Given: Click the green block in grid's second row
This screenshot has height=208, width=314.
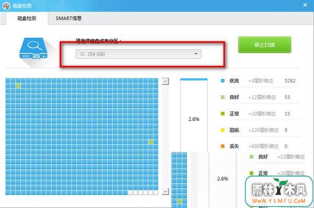Looking at the screenshot, I should pos(18,86).
